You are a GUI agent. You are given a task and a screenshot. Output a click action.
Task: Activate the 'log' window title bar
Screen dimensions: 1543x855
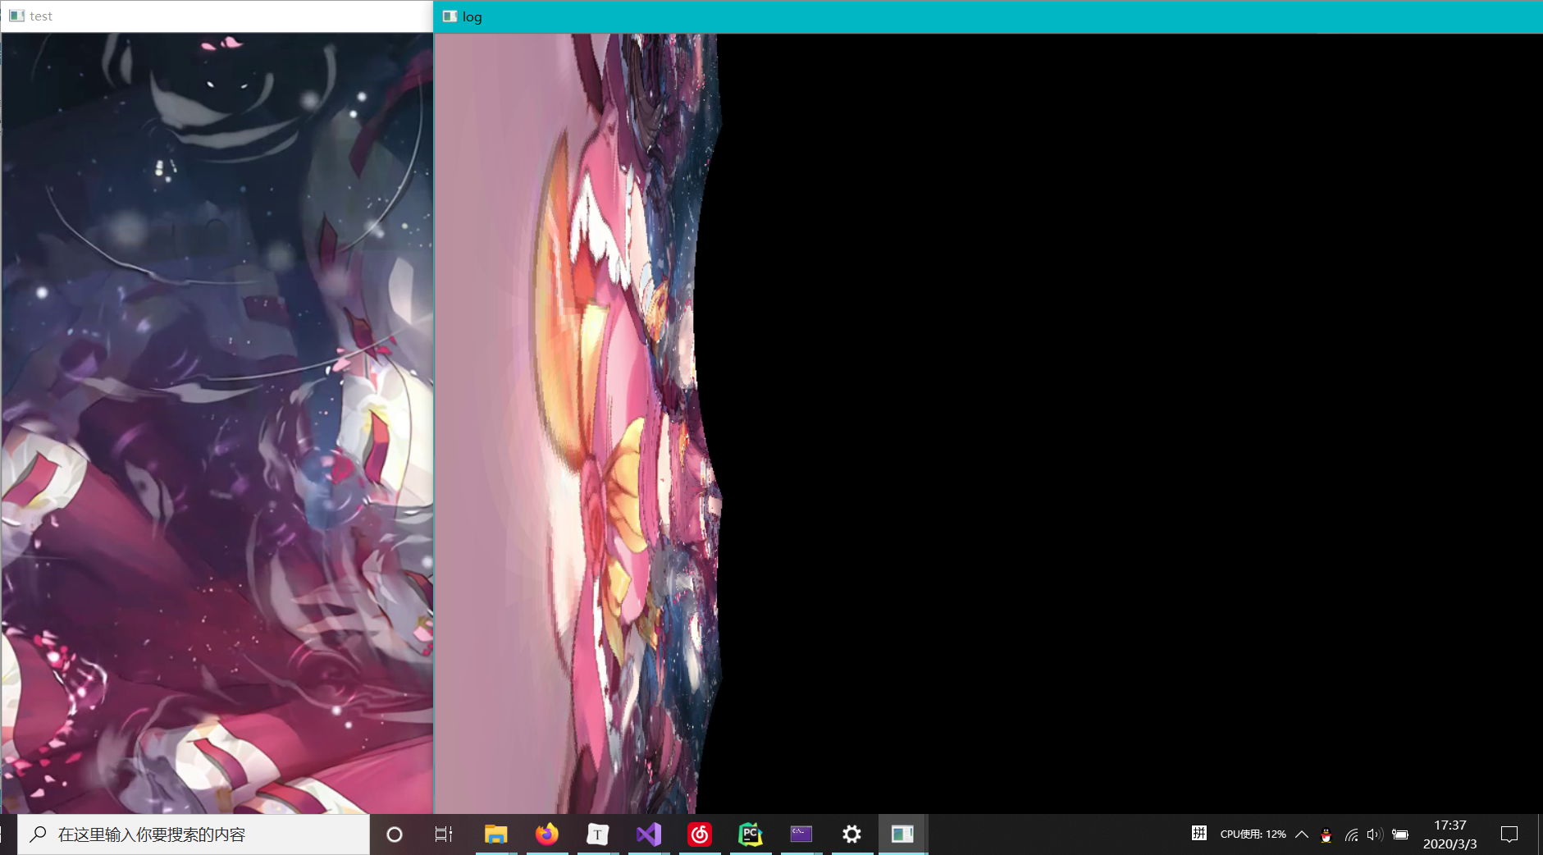pyautogui.click(x=988, y=16)
